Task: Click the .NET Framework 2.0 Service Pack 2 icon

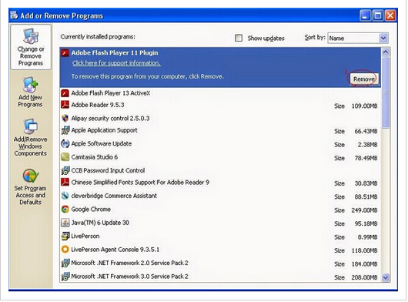Action: coord(65,263)
